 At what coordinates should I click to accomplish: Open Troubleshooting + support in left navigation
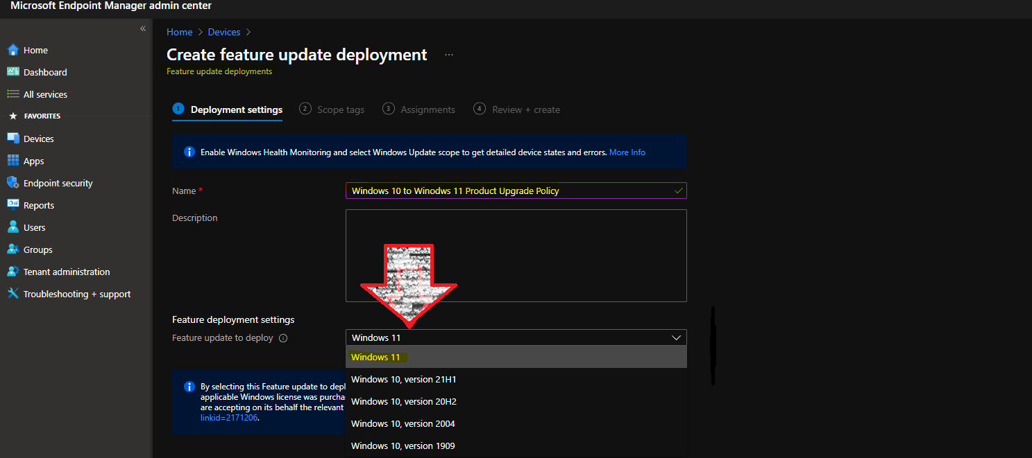[x=76, y=294]
